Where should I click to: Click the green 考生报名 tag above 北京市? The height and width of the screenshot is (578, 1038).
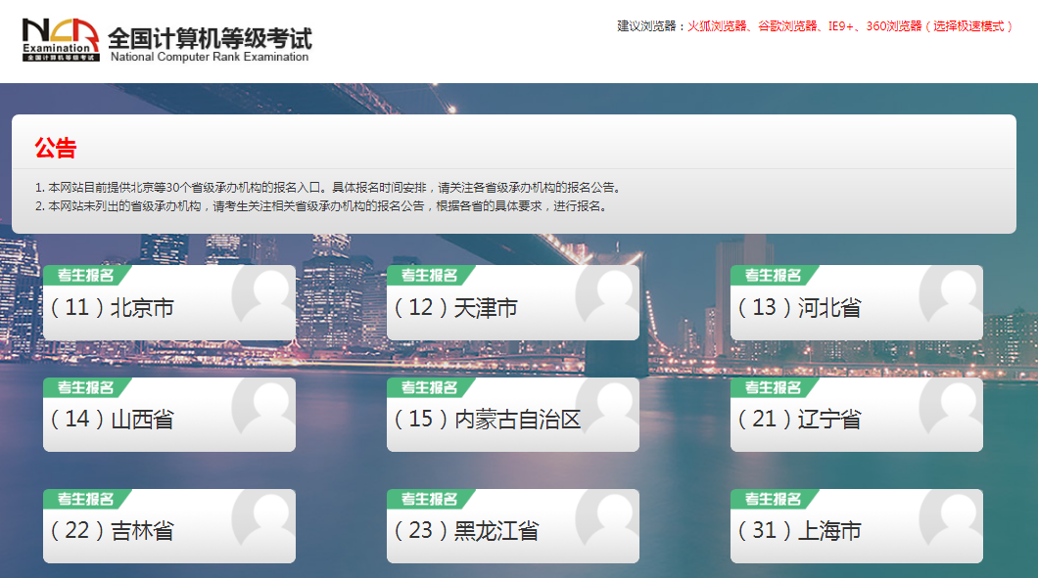coord(86,276)
